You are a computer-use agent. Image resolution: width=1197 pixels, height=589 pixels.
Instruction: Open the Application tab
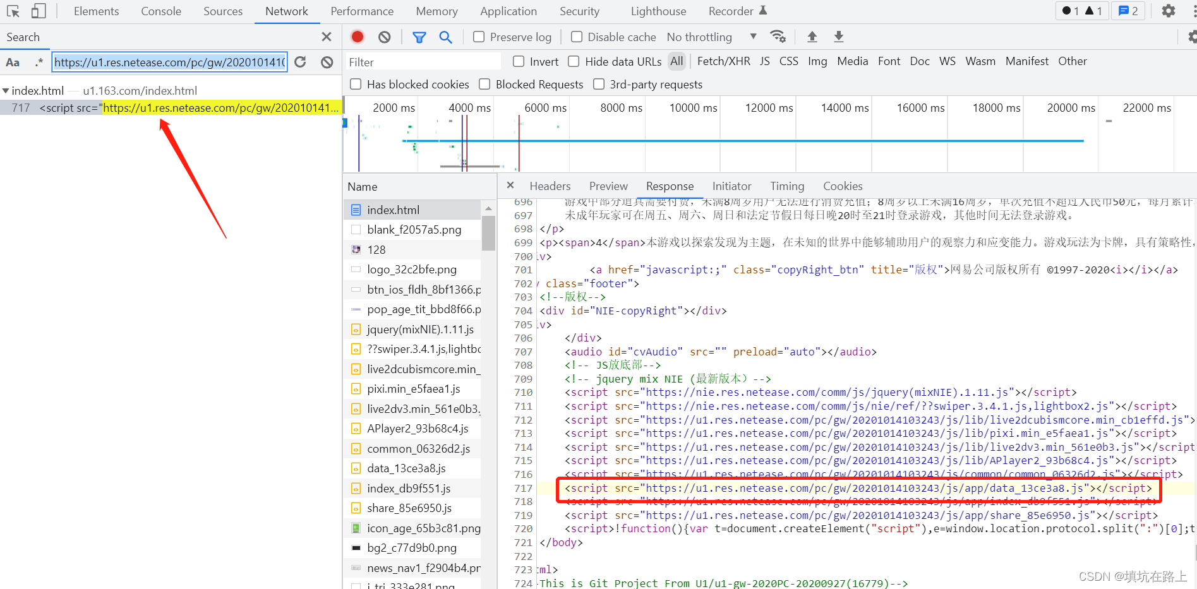pos(508,11)
